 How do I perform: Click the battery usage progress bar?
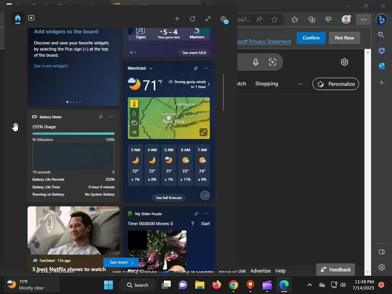(x=73, y=134)
